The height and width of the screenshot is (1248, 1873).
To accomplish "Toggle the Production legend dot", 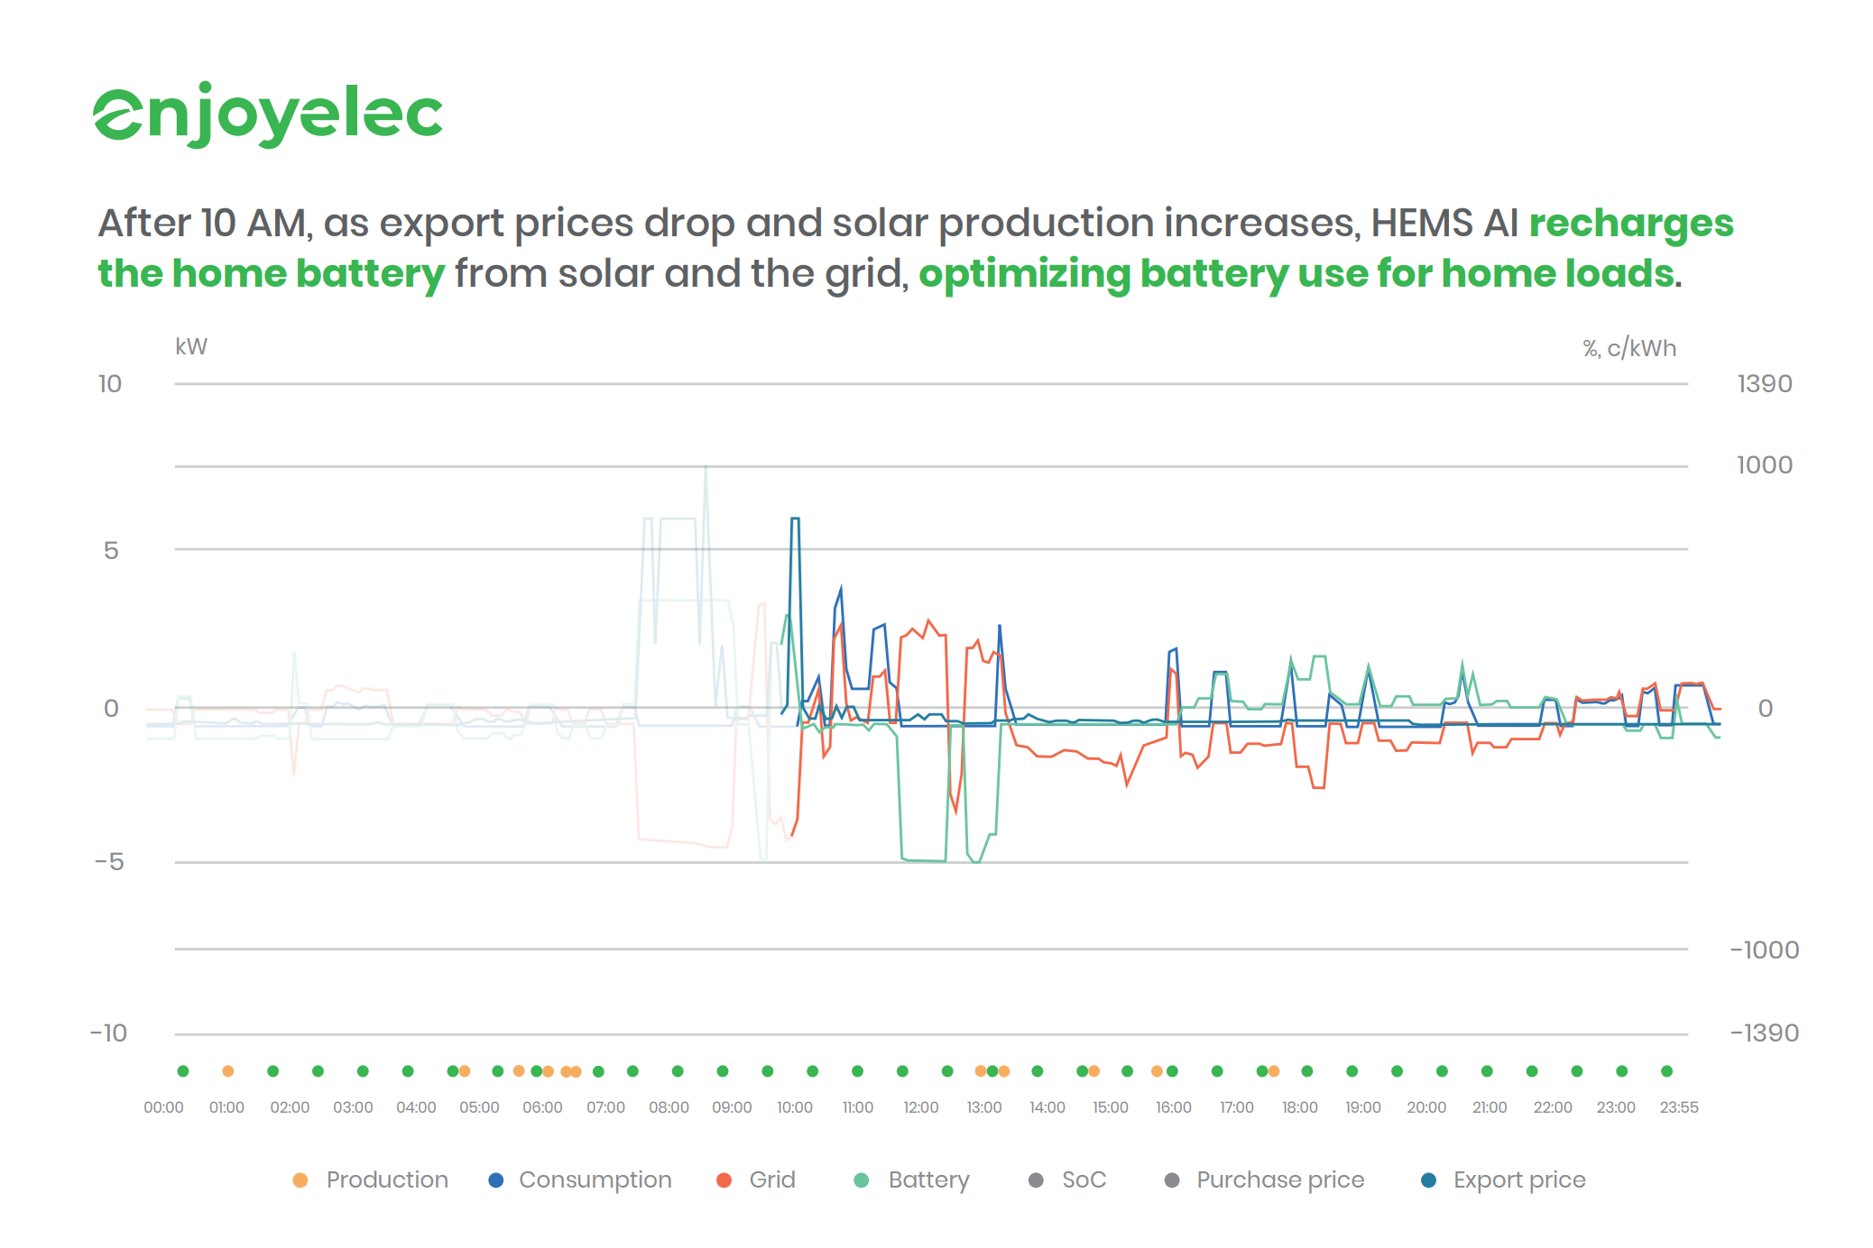I will [300, 1180].
